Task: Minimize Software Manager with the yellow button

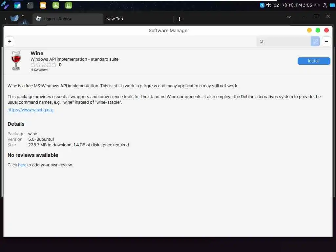Action: [309, 30]
